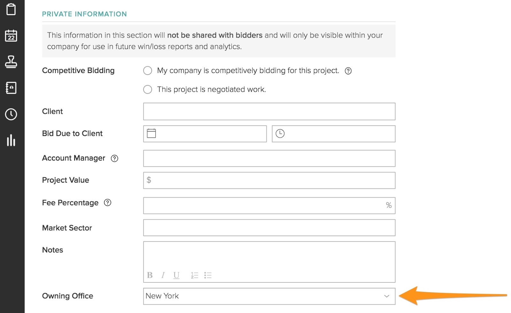
Task: Open the Bid Due time picker field
Action: coord(333,134)
